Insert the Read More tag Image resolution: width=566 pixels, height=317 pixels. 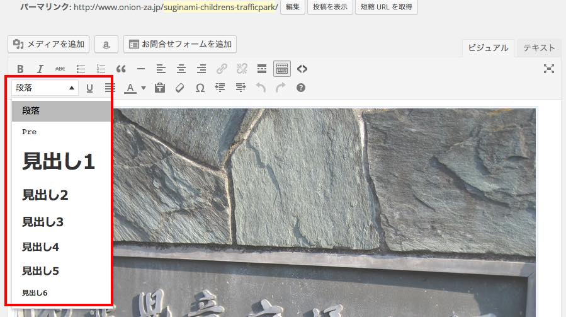pyautogui.click(x=262, y=69)
